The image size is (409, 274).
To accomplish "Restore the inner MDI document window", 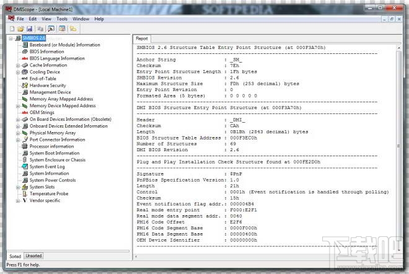I will pyautogui.click(x=392, y=19).
